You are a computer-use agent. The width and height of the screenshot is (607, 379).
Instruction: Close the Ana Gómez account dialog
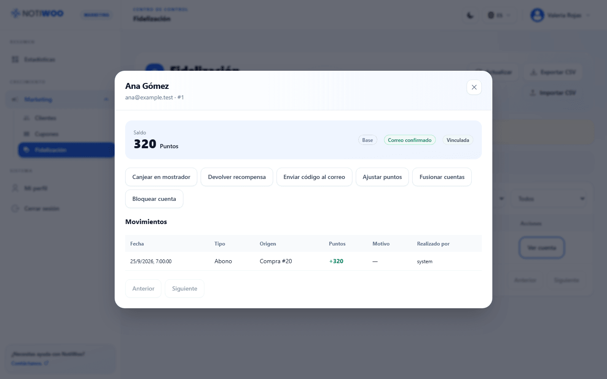click(x=474, y=87)
